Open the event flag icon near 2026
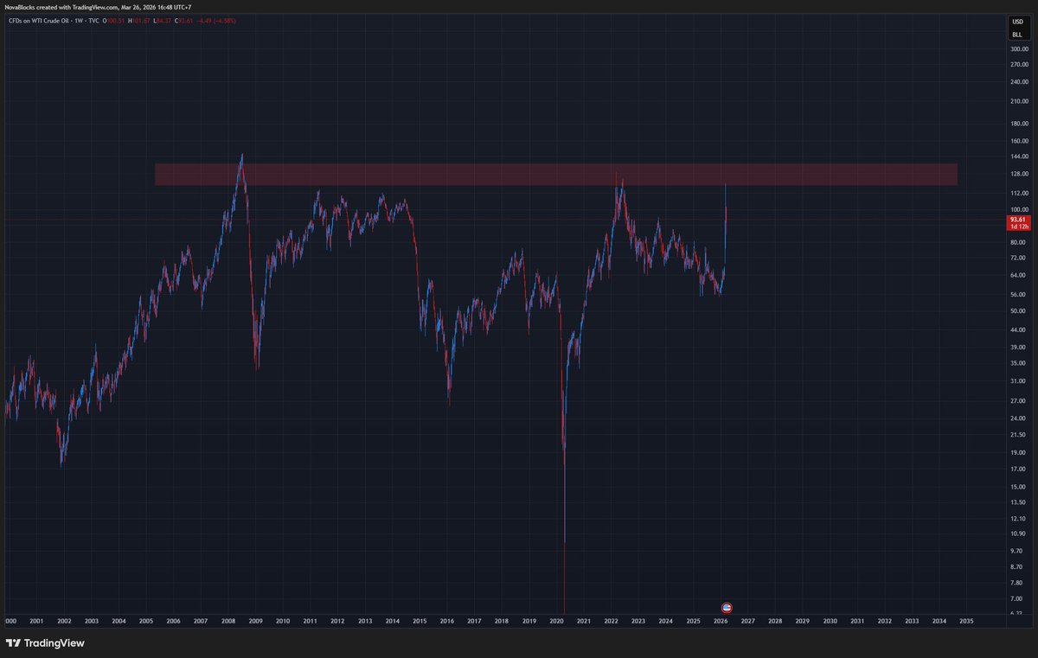Image resolution: width=1038 pixels, height=658 pixels. [727, 607]
